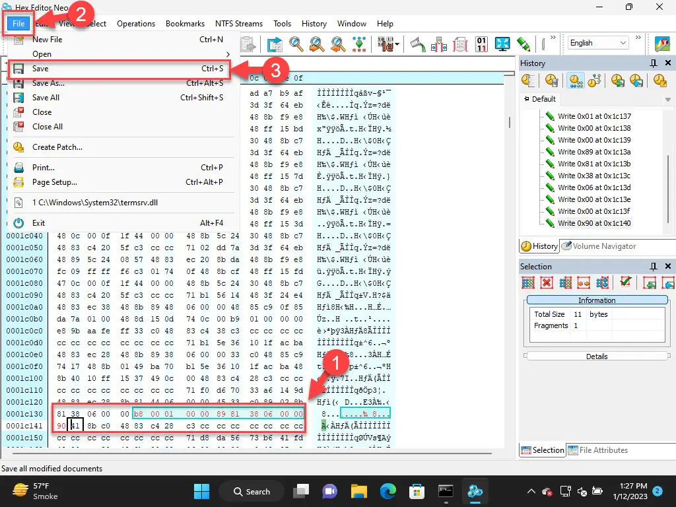
Task: Select Save from the File menu
Action: [40, 69]
